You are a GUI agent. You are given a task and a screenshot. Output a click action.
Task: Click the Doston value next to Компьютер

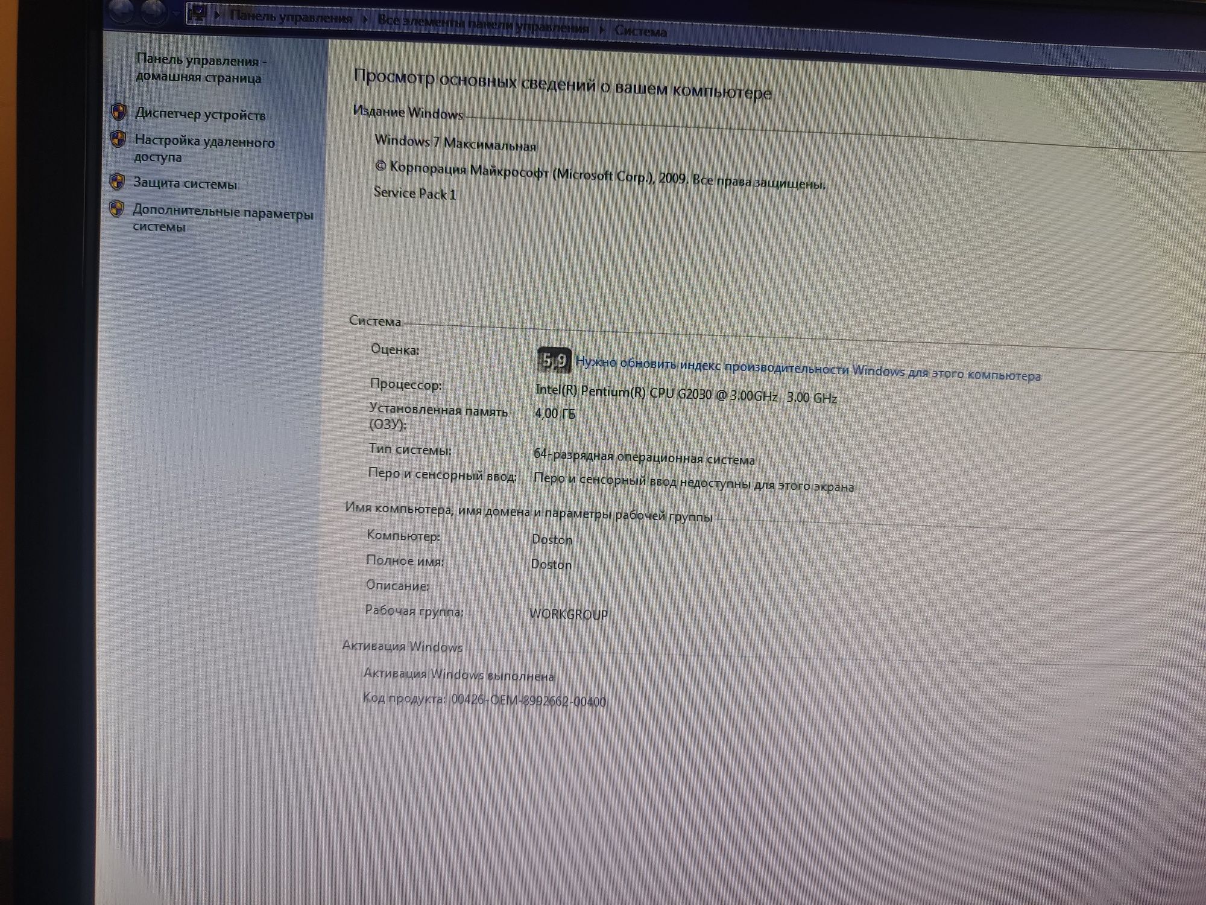pos(552,539)
